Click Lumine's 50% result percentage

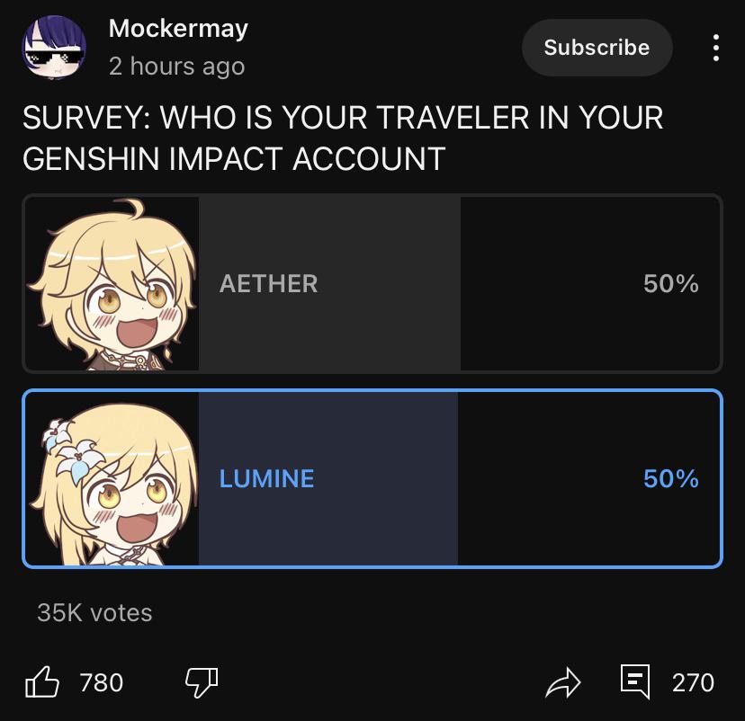[671, 478]
